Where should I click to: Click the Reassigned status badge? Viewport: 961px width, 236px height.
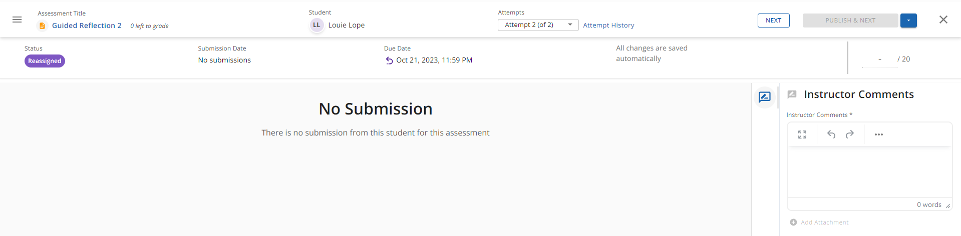(45, 61)
